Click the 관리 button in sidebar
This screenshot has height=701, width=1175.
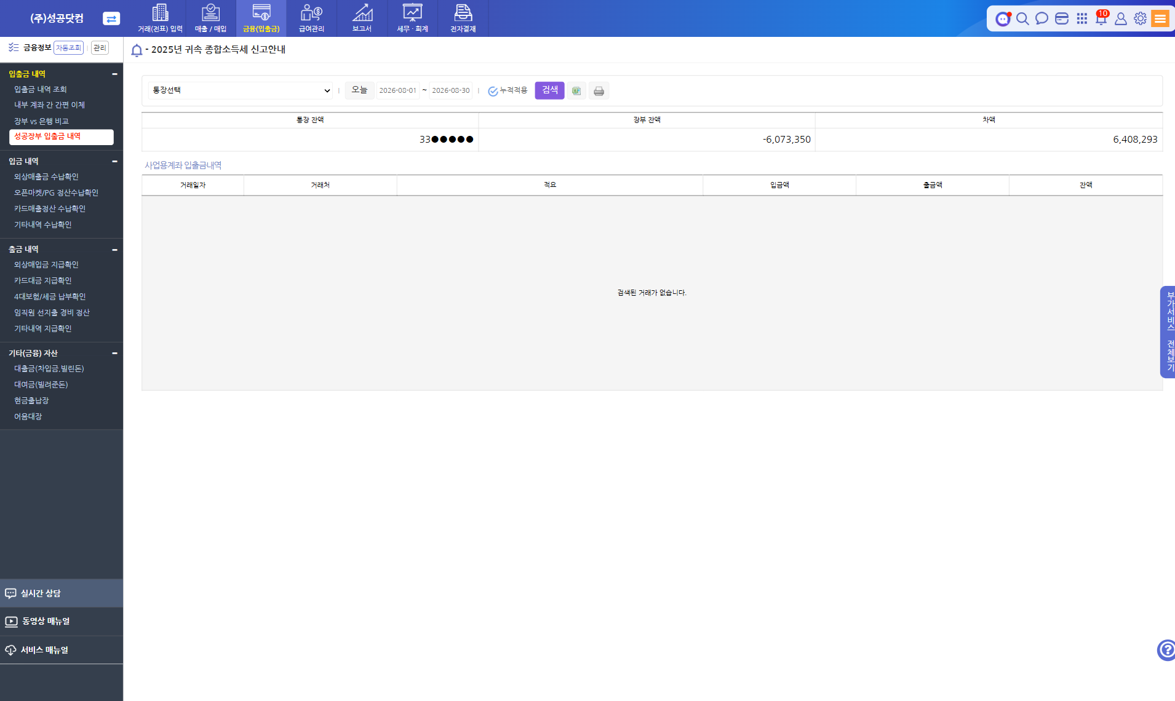(100, 48)
